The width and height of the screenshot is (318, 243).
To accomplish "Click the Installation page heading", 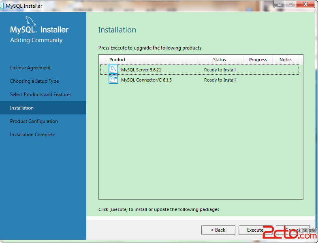I will click(117, 30).
